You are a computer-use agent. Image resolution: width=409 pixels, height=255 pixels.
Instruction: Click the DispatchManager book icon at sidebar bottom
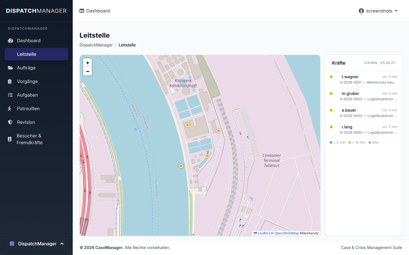[12, 244]
